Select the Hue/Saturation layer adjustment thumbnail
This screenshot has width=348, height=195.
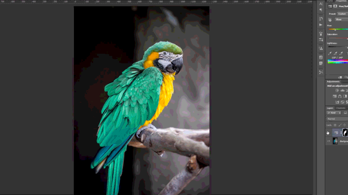336,133
